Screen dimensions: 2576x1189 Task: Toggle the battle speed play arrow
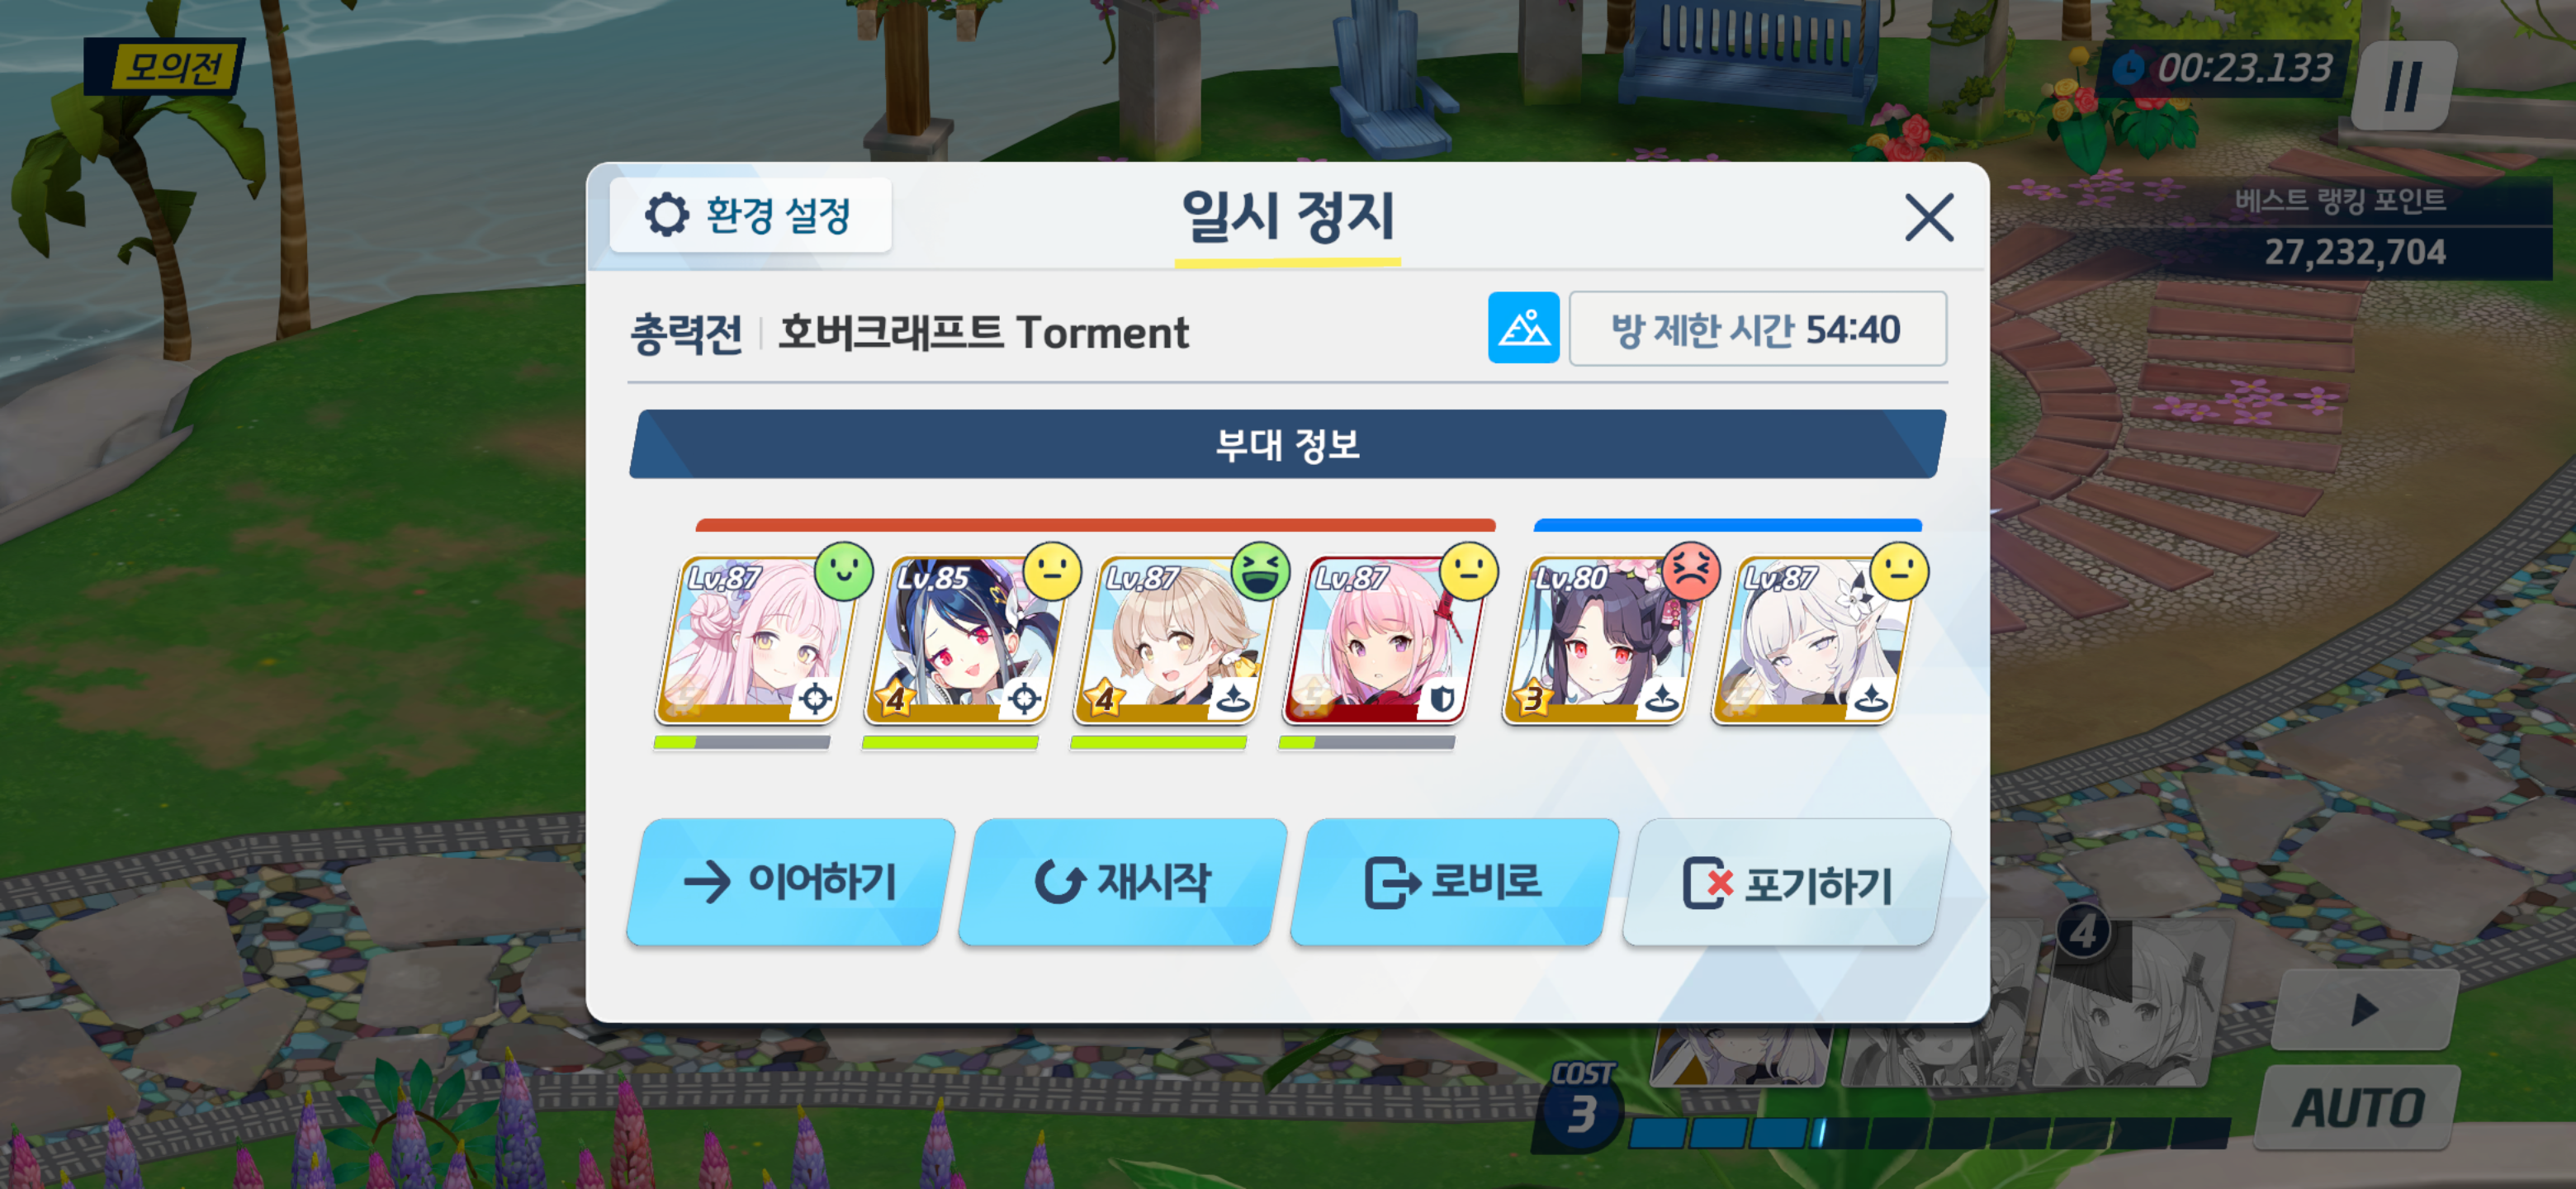(x=2364, y=1009)
